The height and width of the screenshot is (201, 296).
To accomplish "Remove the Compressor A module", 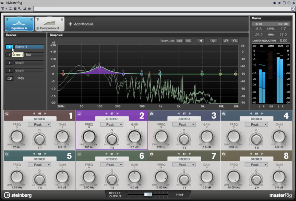I will [62, 19].
